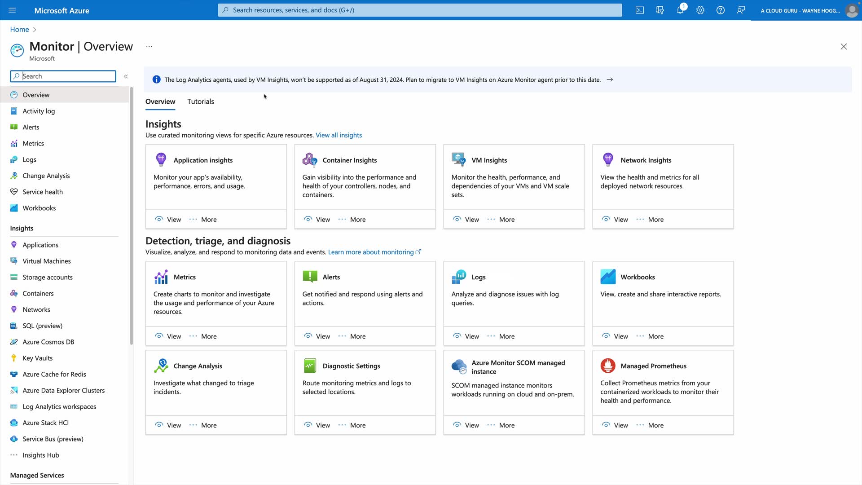Open the notifications bell icon
This screenshot has height=485, width=862.
680,10
